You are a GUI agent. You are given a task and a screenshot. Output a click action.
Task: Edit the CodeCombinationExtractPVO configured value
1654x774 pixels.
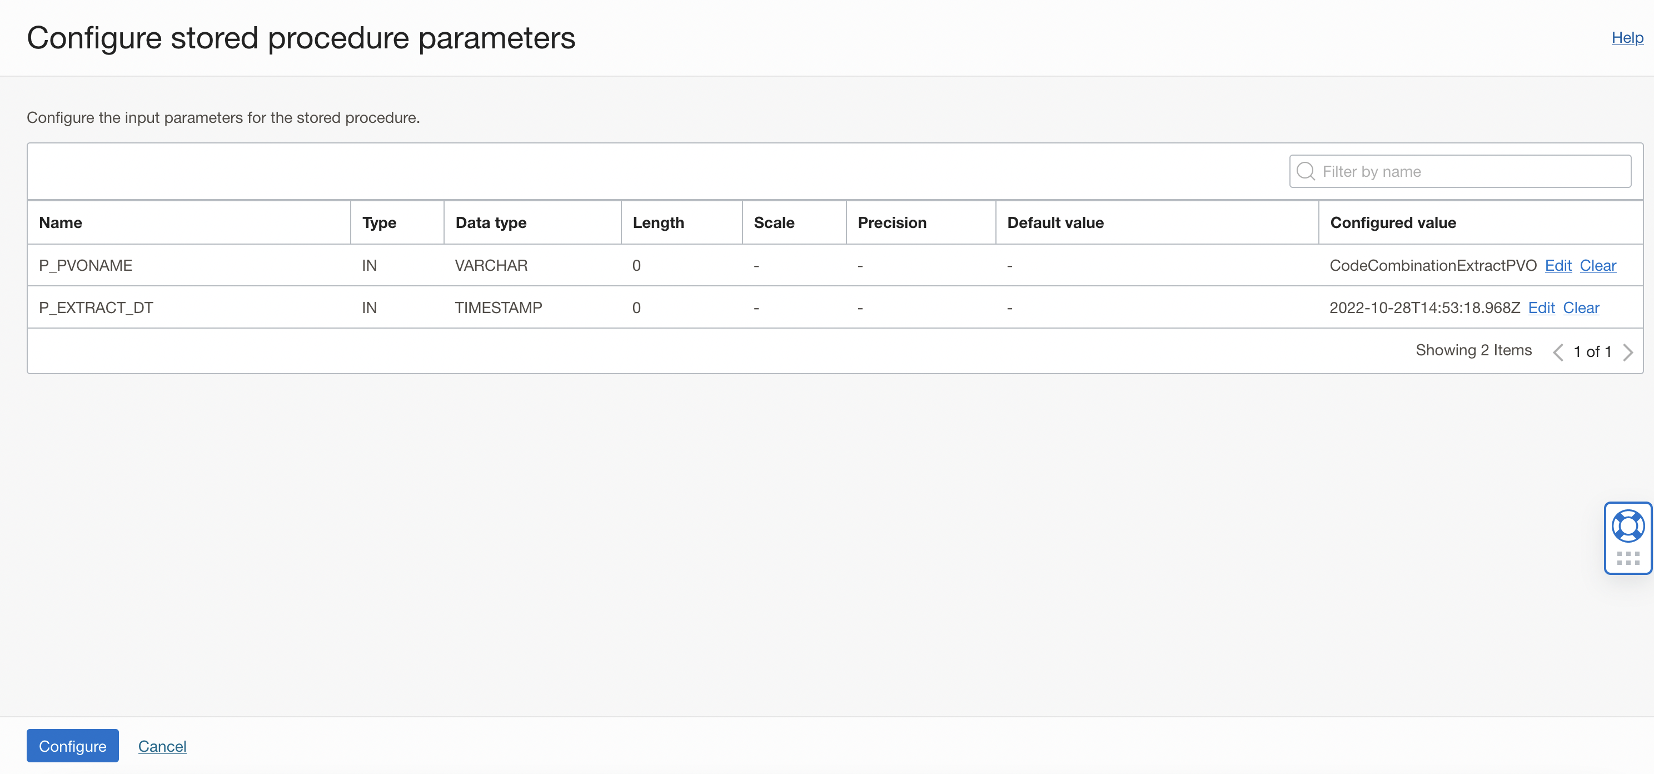[x=1558, y=265]
